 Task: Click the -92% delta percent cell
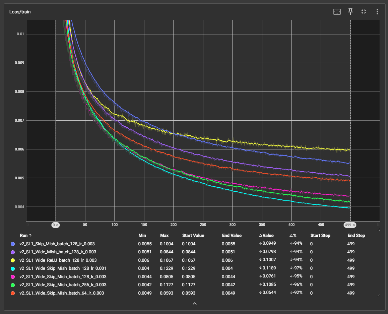pos(296,293)
